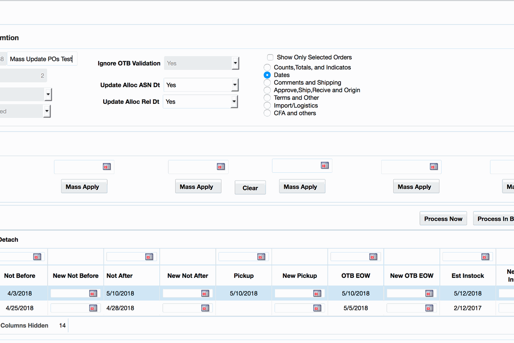This screenshot has height=343, width=514.
Task: Click Columns Hidden 14 indicator
Action: (33, 325)
